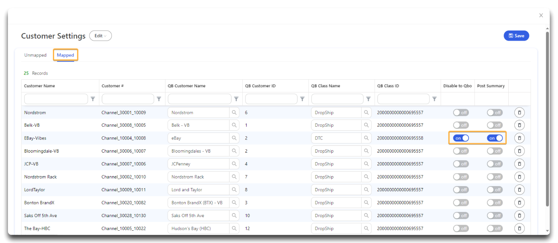Toggle Post Summary for Nordstrom

495,113
